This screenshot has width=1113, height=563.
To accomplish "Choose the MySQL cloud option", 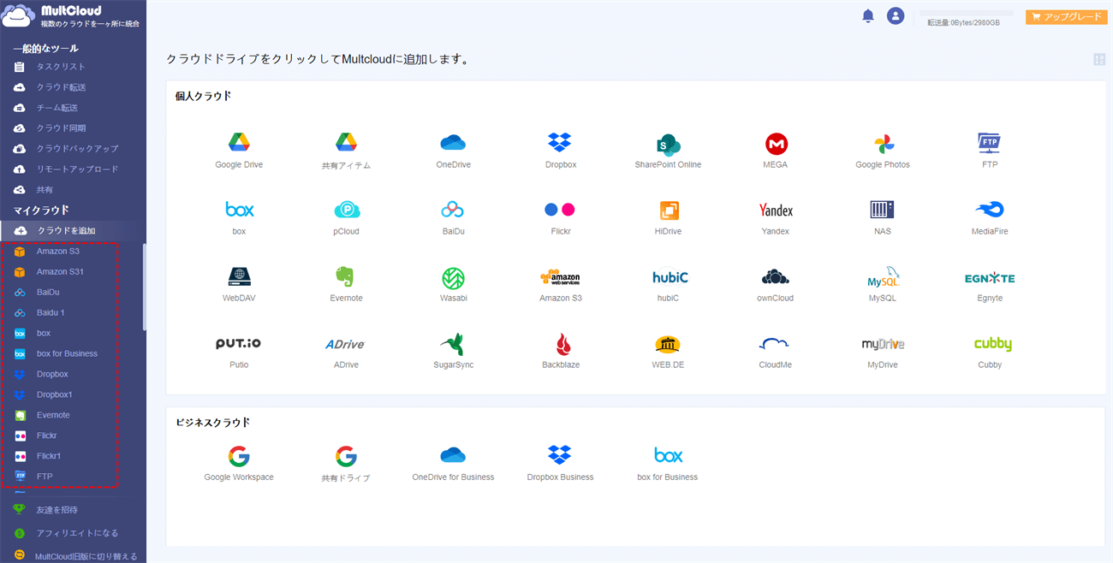I will (883, 277).
